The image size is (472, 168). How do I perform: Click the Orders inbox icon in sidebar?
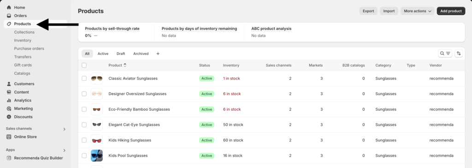(x=9, y=16)
